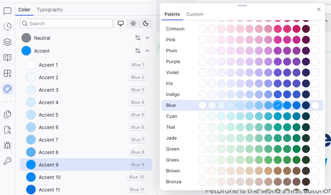This screenshot has width=331, height=195.
Task: Switch to the Custom palette tab
Action: click(x=195, y=14)
